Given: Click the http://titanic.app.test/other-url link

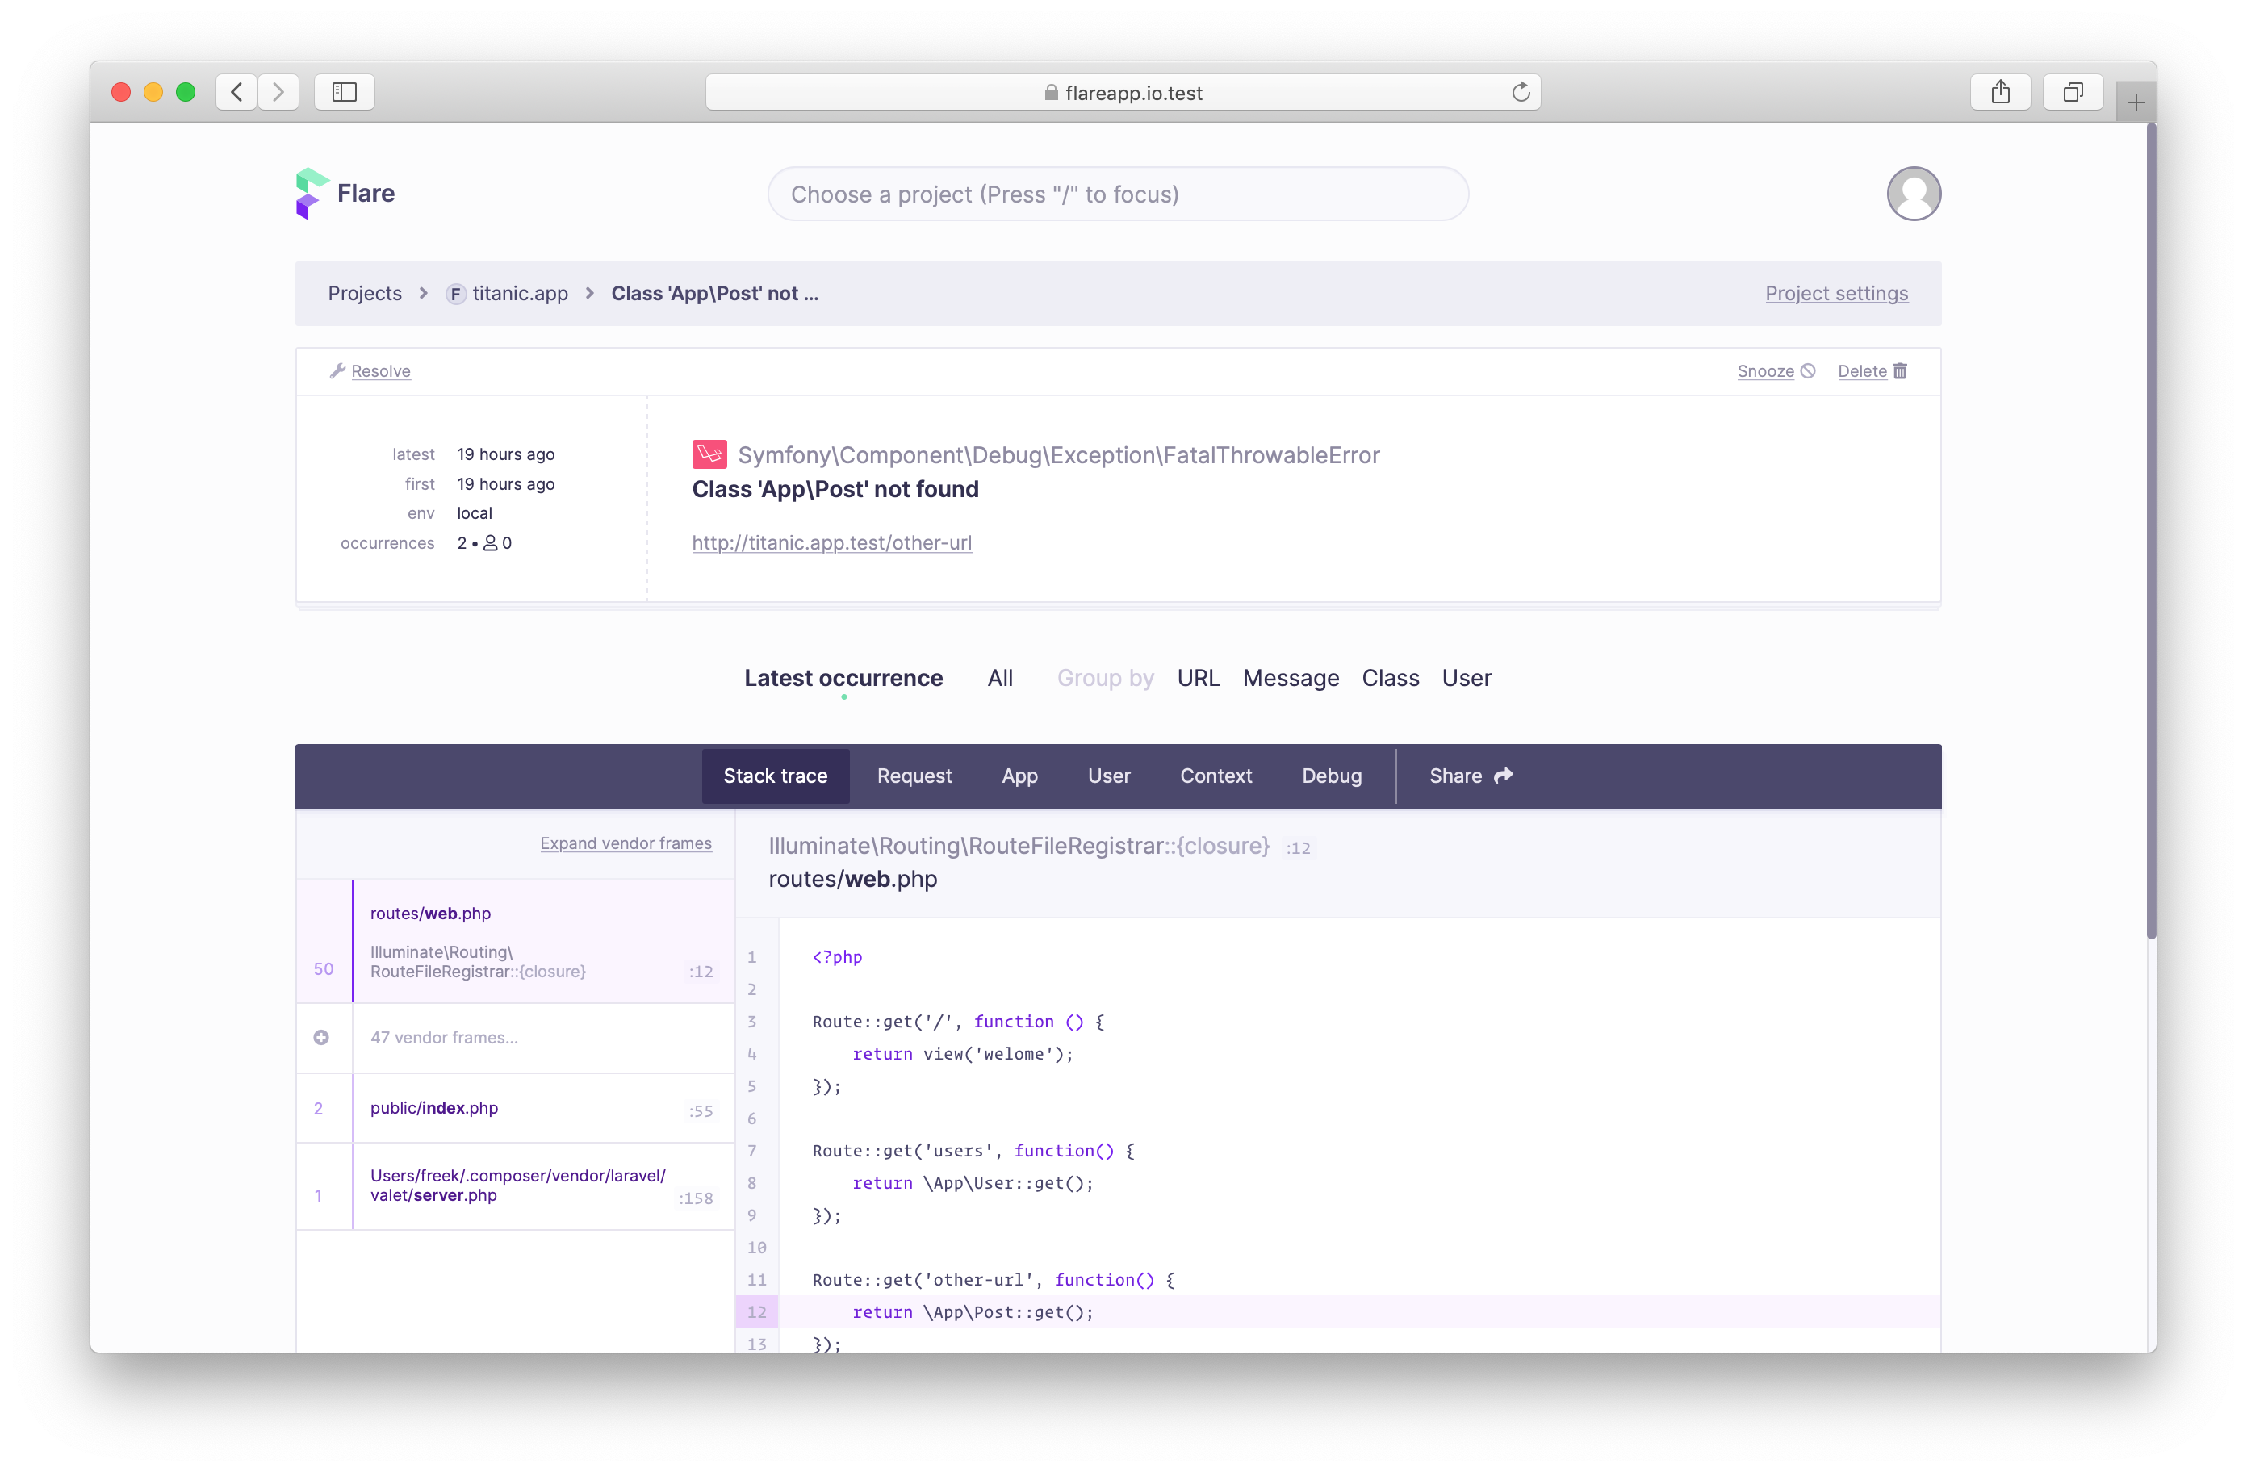Looking at the screenshot, I should pos(831,541).
